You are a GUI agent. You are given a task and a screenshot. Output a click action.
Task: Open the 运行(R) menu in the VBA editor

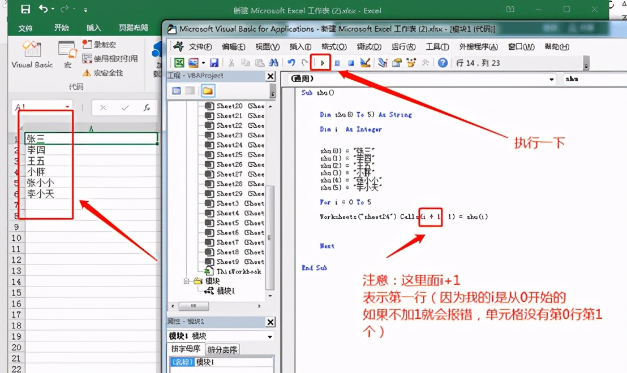pos(403,47)
